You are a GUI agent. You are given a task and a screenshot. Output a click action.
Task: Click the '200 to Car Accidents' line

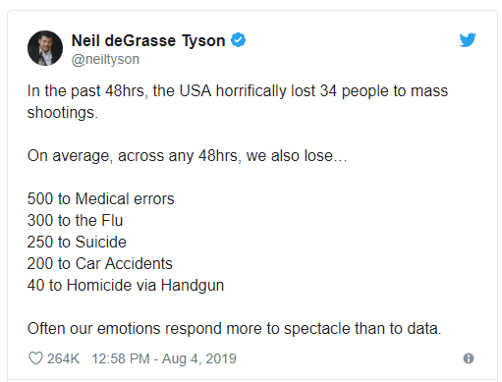(100, 263)
